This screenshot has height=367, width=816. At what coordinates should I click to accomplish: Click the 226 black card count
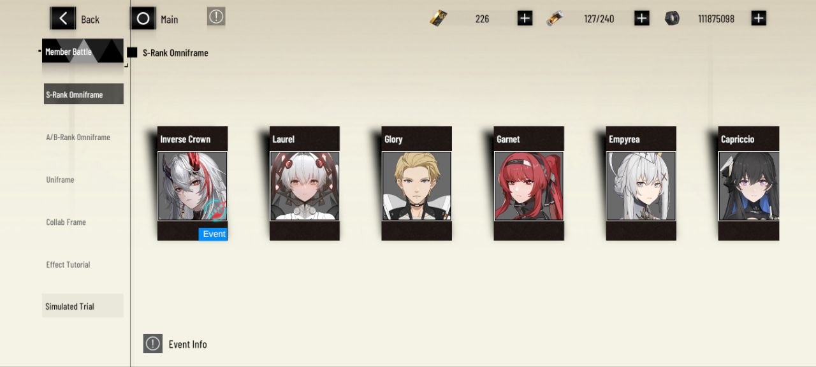(482, 19)
